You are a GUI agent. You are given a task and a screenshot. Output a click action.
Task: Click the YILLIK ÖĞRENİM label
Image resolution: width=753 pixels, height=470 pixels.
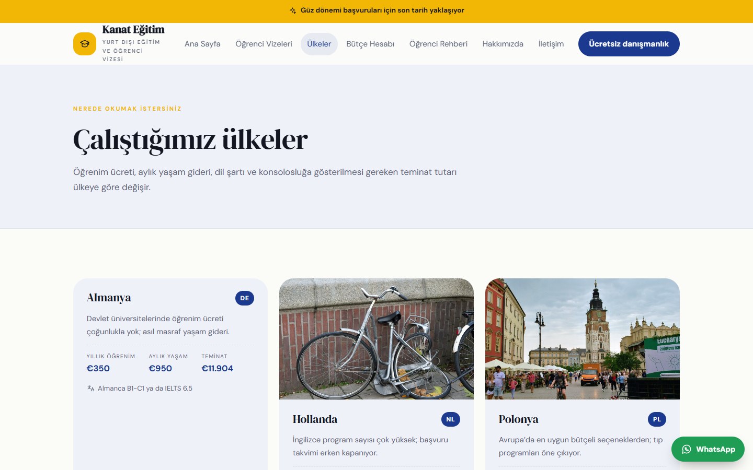pyautogui.click(x=111, y=356)
